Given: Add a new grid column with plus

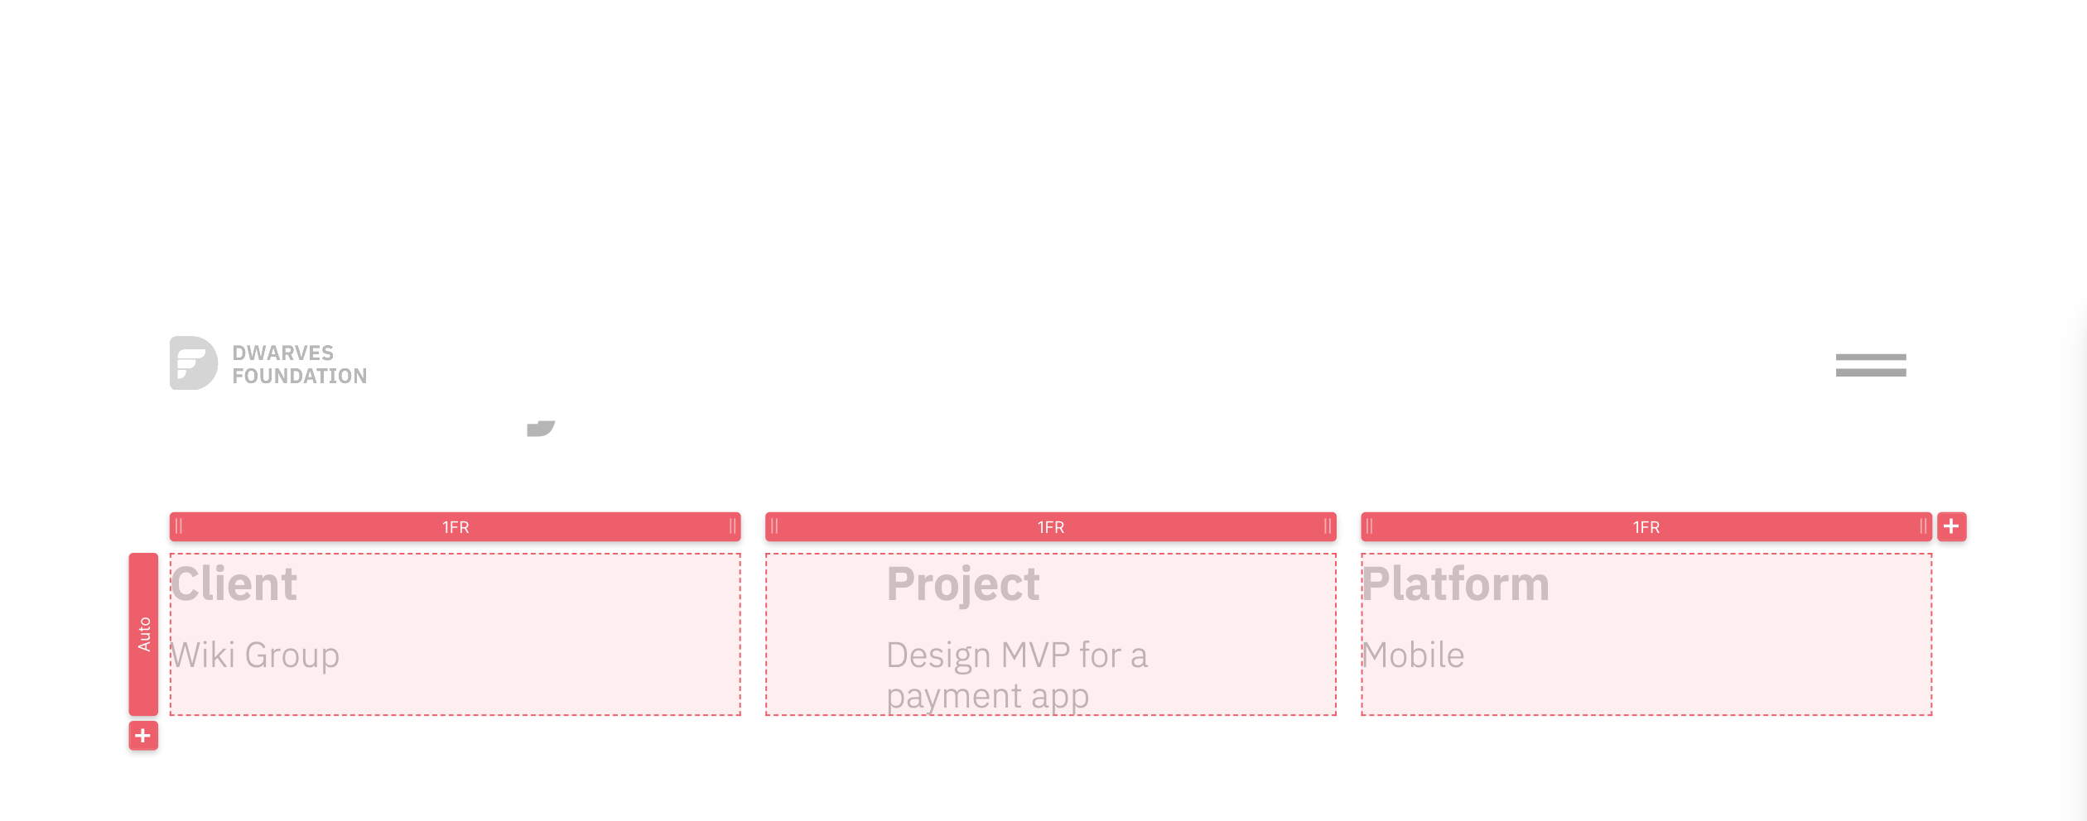Looking at the screenshot, I should click(1951, 526).
